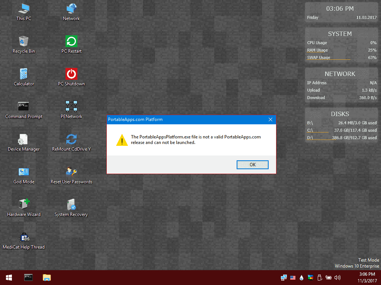
Task: Click the USB safely remove tray icon
Action: point(320,278)
